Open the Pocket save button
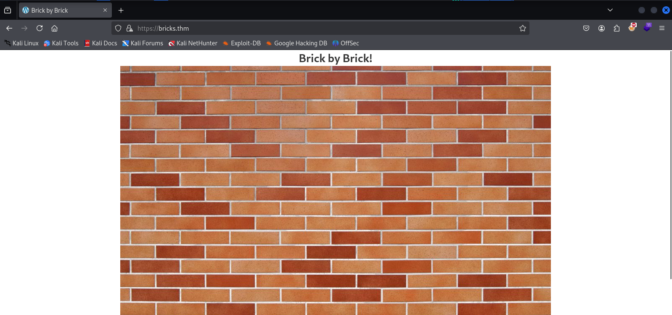 [x=586, y=28]
